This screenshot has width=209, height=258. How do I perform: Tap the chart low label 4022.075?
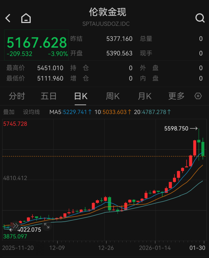pos(29,230)
